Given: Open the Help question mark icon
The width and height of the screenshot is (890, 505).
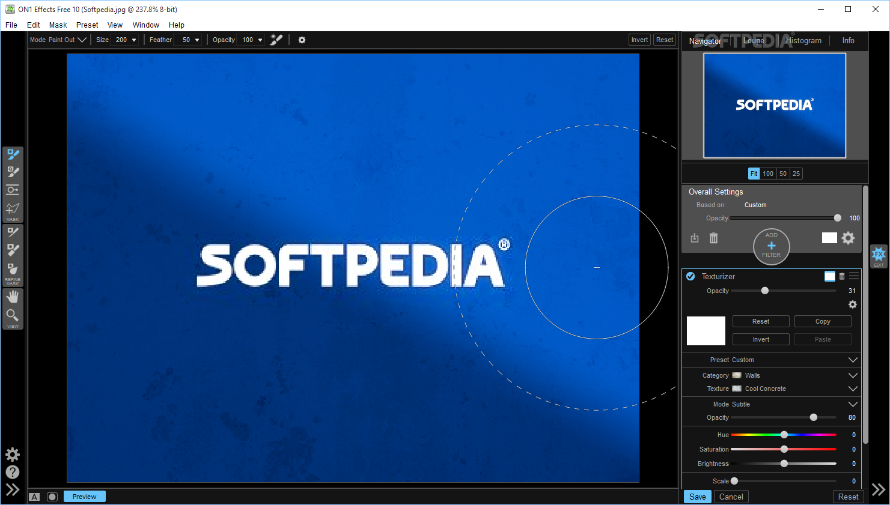Looking at the screenshot, I should pyautogui.click(x=13, y=472).
